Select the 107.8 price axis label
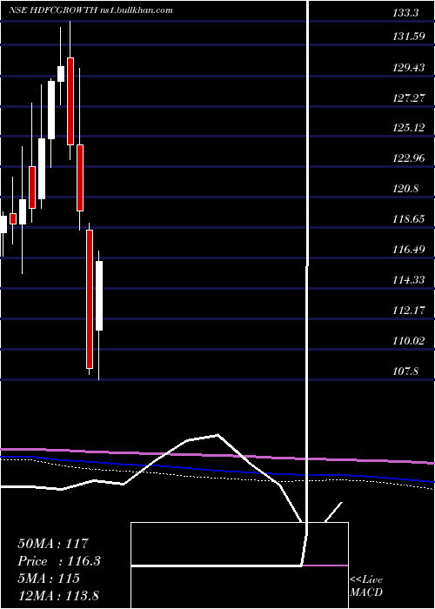The width and height of the screenshot is (435, 609). [x=405, y=371]
